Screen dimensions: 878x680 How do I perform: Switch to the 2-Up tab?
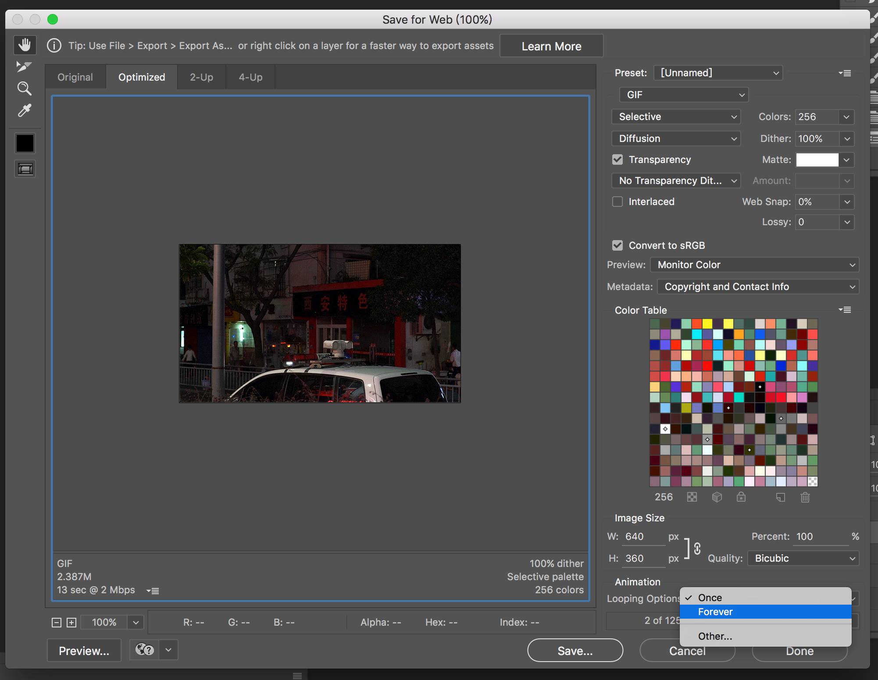click(201, 77)
